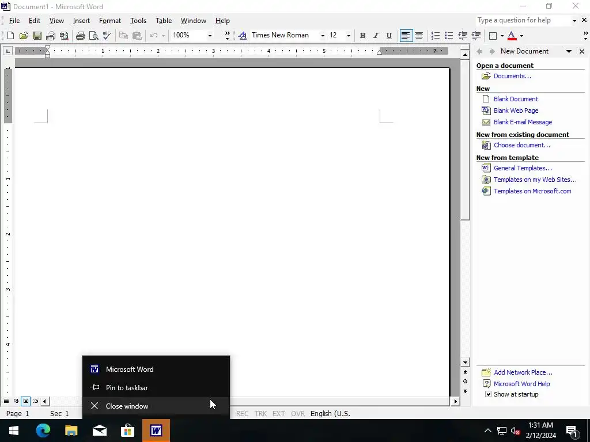The height and width of the screenshot is (442, 590).
Task: Click the Open folder toolbar icon
Action: [x=24, y=36]
